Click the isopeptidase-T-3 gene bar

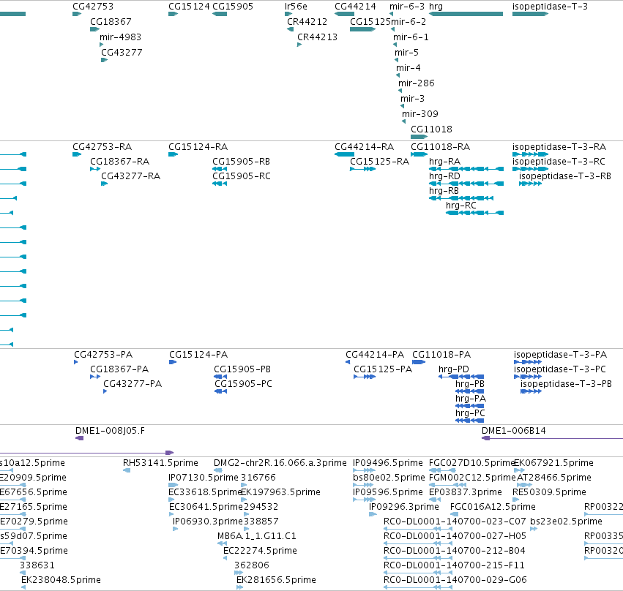(531, 15)
